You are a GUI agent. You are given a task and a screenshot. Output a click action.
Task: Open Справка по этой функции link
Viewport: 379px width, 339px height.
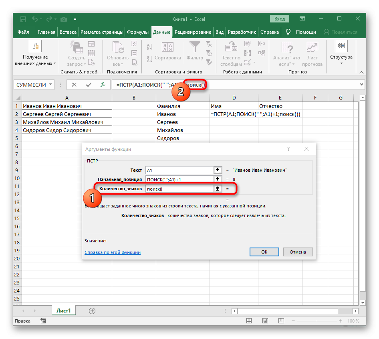[x=113, y=252]
